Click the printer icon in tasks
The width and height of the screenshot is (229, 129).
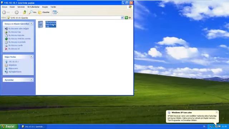tap(6, 46)
